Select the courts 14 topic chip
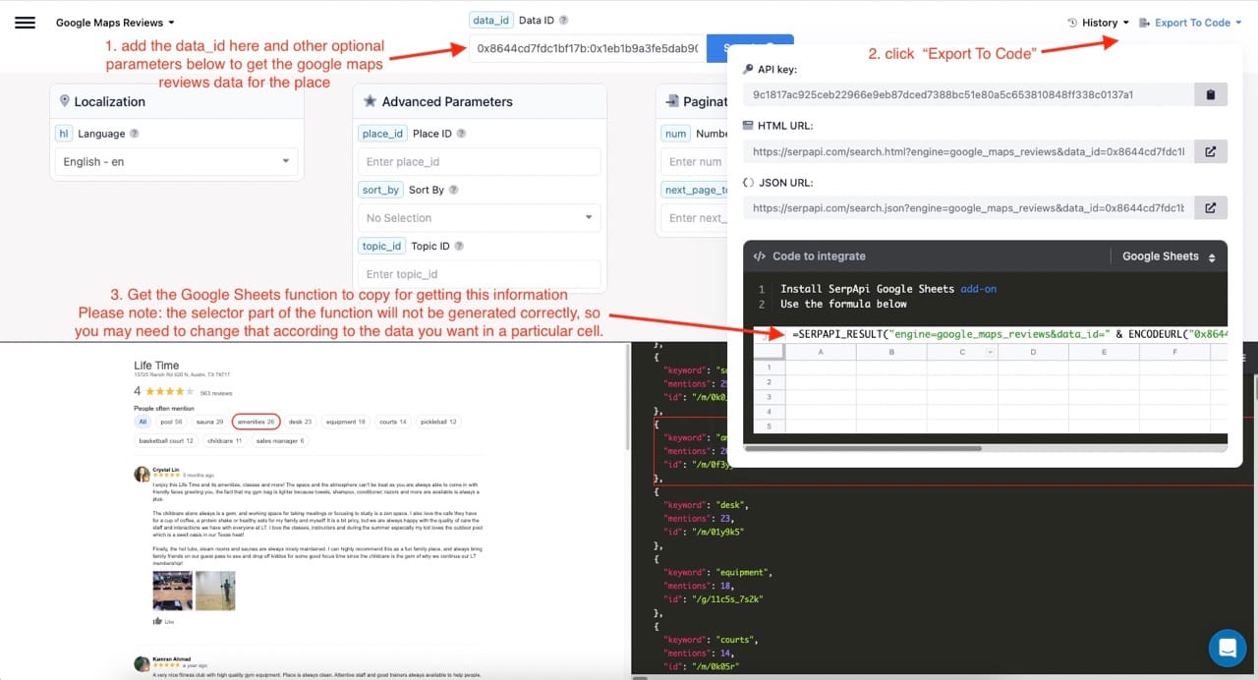The height and width of the screenshot is (680, 1258). tap(393, 422)
